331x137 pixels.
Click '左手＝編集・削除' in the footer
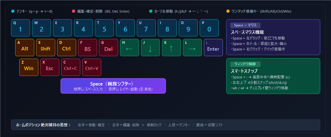click(126, 125)
